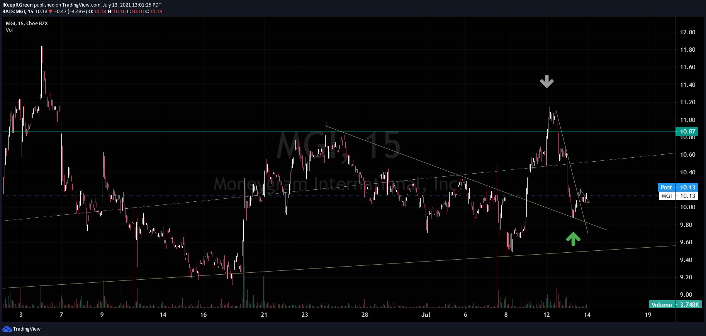
Task: Click the '9' date axis label
Action: [x=102, y=314]
